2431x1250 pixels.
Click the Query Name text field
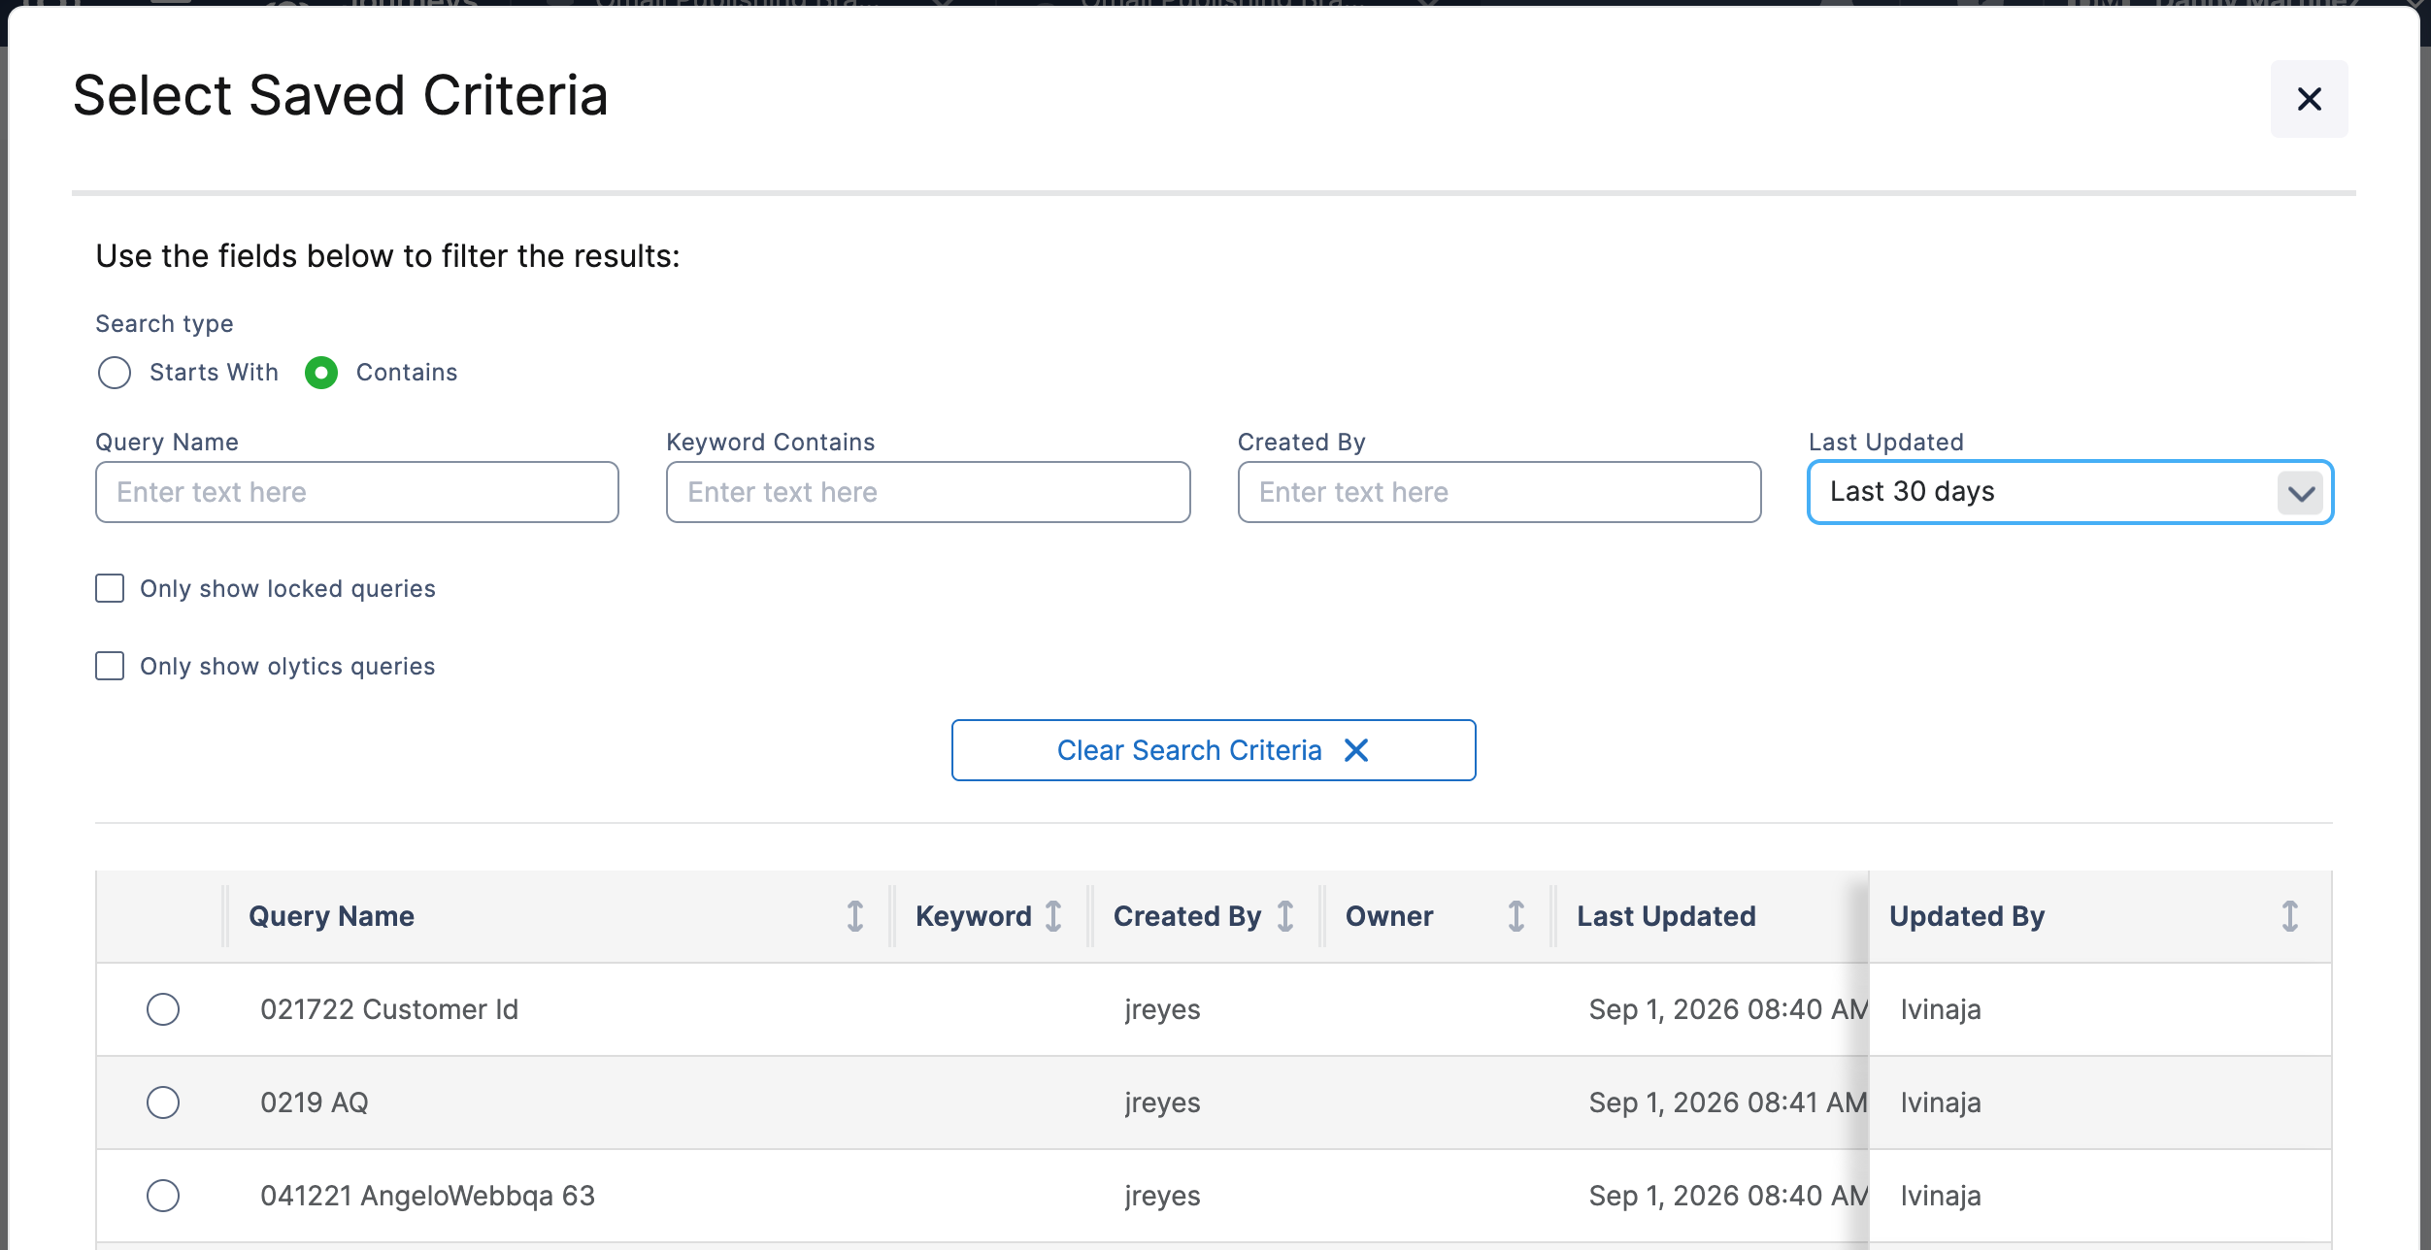[x=357, y=492]
